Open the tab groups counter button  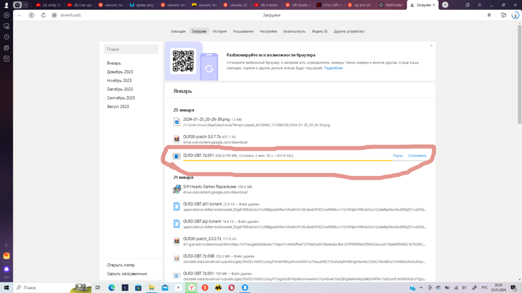point(17,5)
